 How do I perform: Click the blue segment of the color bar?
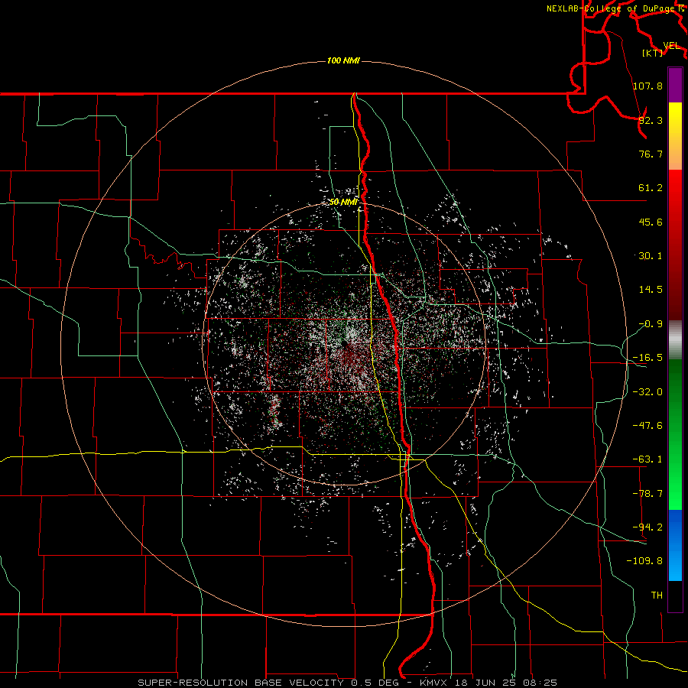(675, 545)
